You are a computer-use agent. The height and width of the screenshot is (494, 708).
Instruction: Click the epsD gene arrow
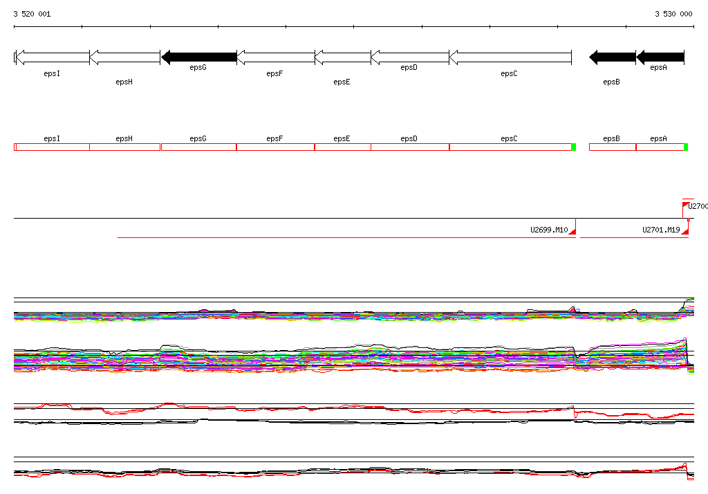coord(410,57)
